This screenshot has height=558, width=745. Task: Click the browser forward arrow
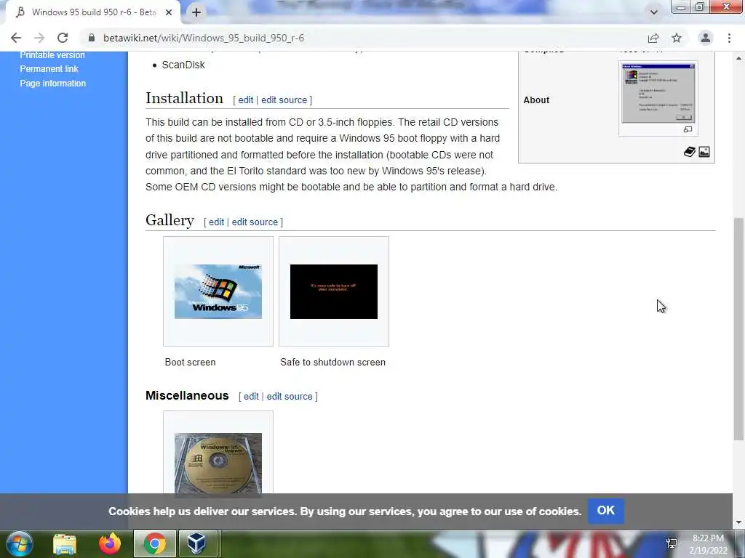coord(39,38)
